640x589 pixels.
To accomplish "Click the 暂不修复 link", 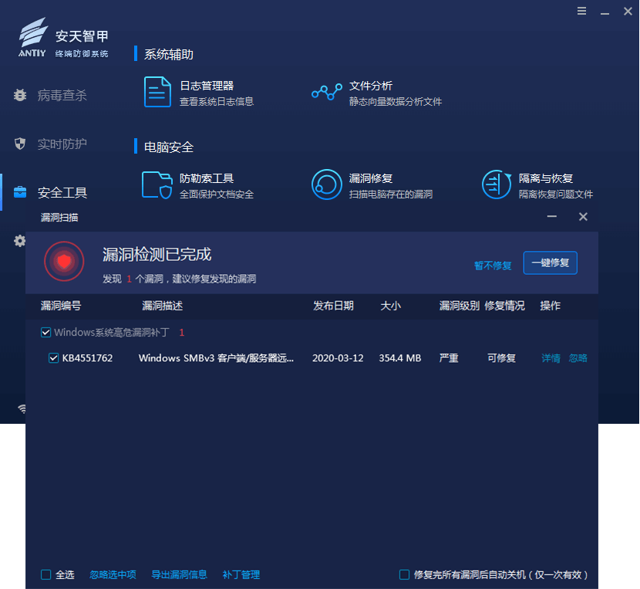I will 493,266.
